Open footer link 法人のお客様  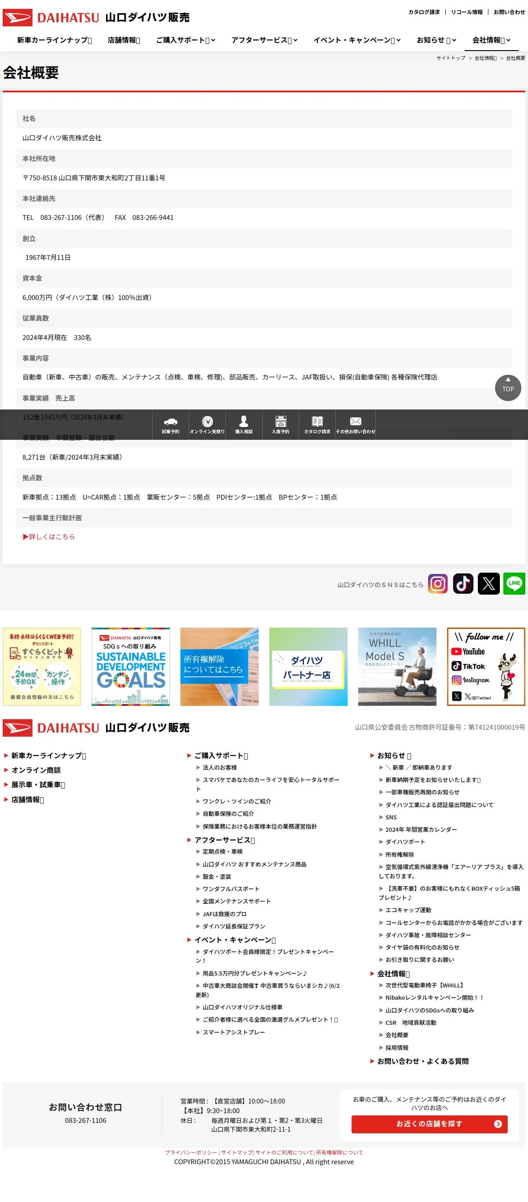220,767
